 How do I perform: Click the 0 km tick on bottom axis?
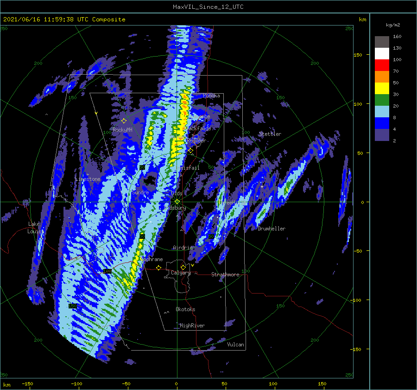pyautogui.click(x=177, y=384)
